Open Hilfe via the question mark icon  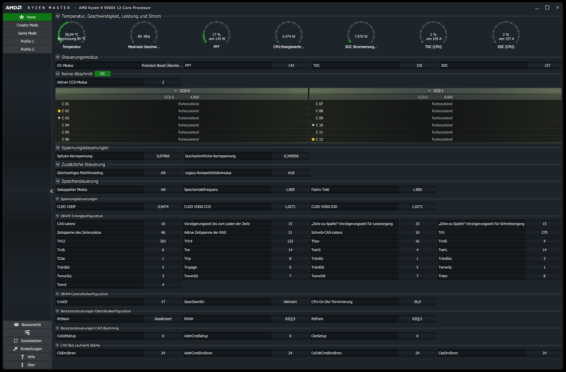click(22, 357)
